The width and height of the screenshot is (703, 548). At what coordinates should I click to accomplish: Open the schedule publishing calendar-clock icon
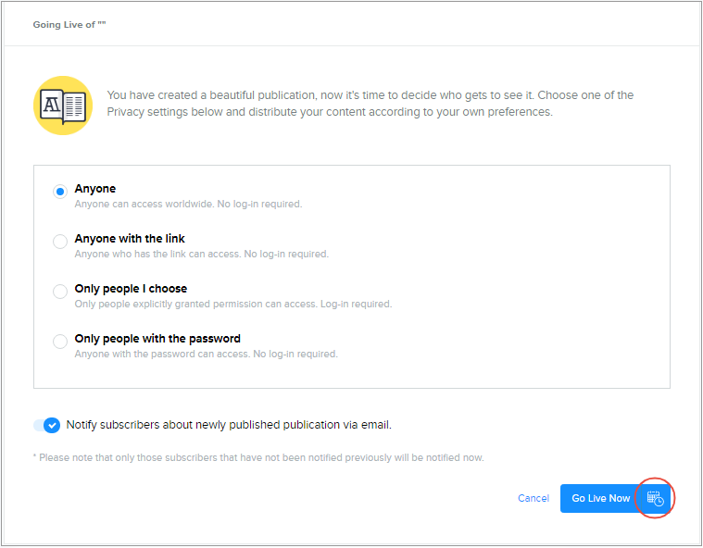coord(655,498)
